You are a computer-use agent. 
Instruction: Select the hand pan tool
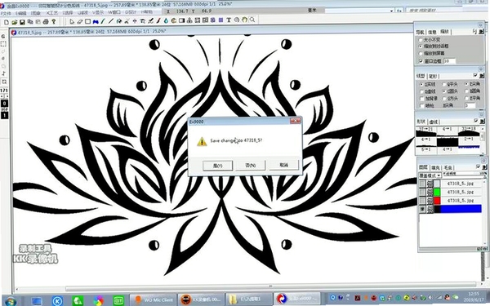coord(244,20)
